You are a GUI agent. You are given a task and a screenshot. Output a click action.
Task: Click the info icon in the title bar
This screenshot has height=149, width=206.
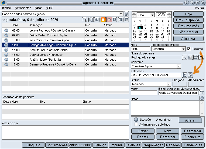[187, 3]
